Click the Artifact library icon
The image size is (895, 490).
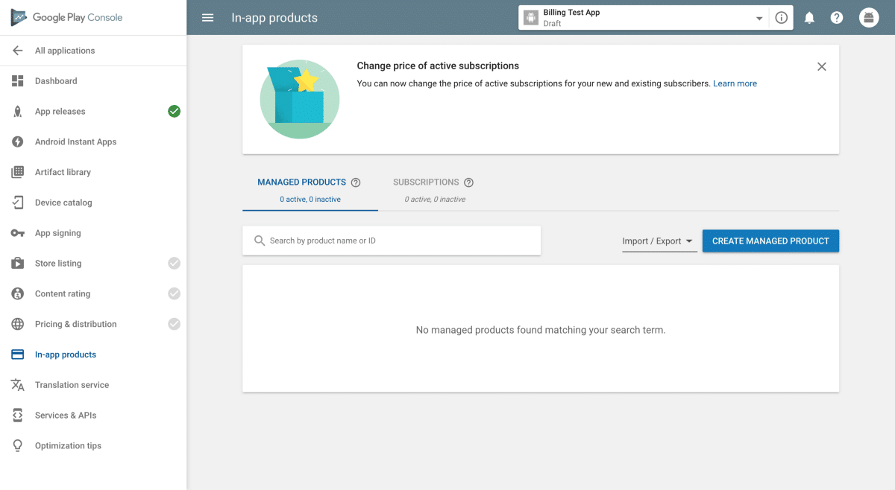point(18,172)
